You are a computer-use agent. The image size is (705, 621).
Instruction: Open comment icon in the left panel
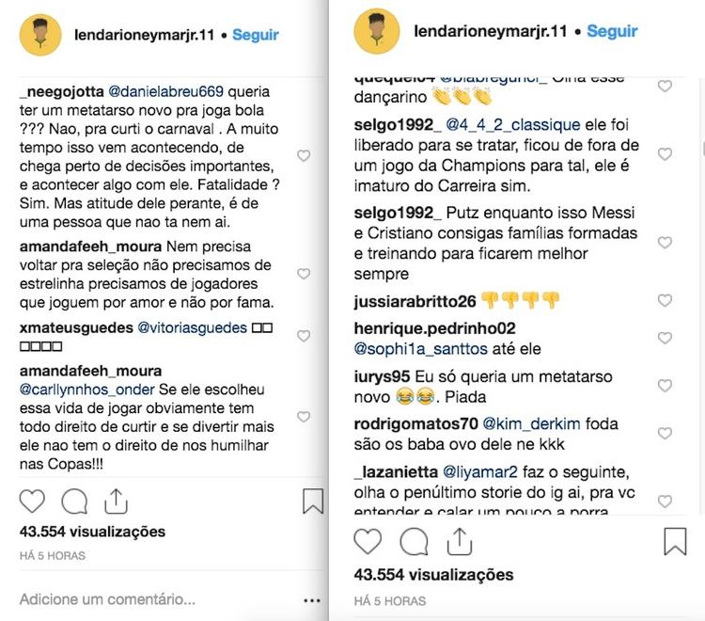coord(75,502)
